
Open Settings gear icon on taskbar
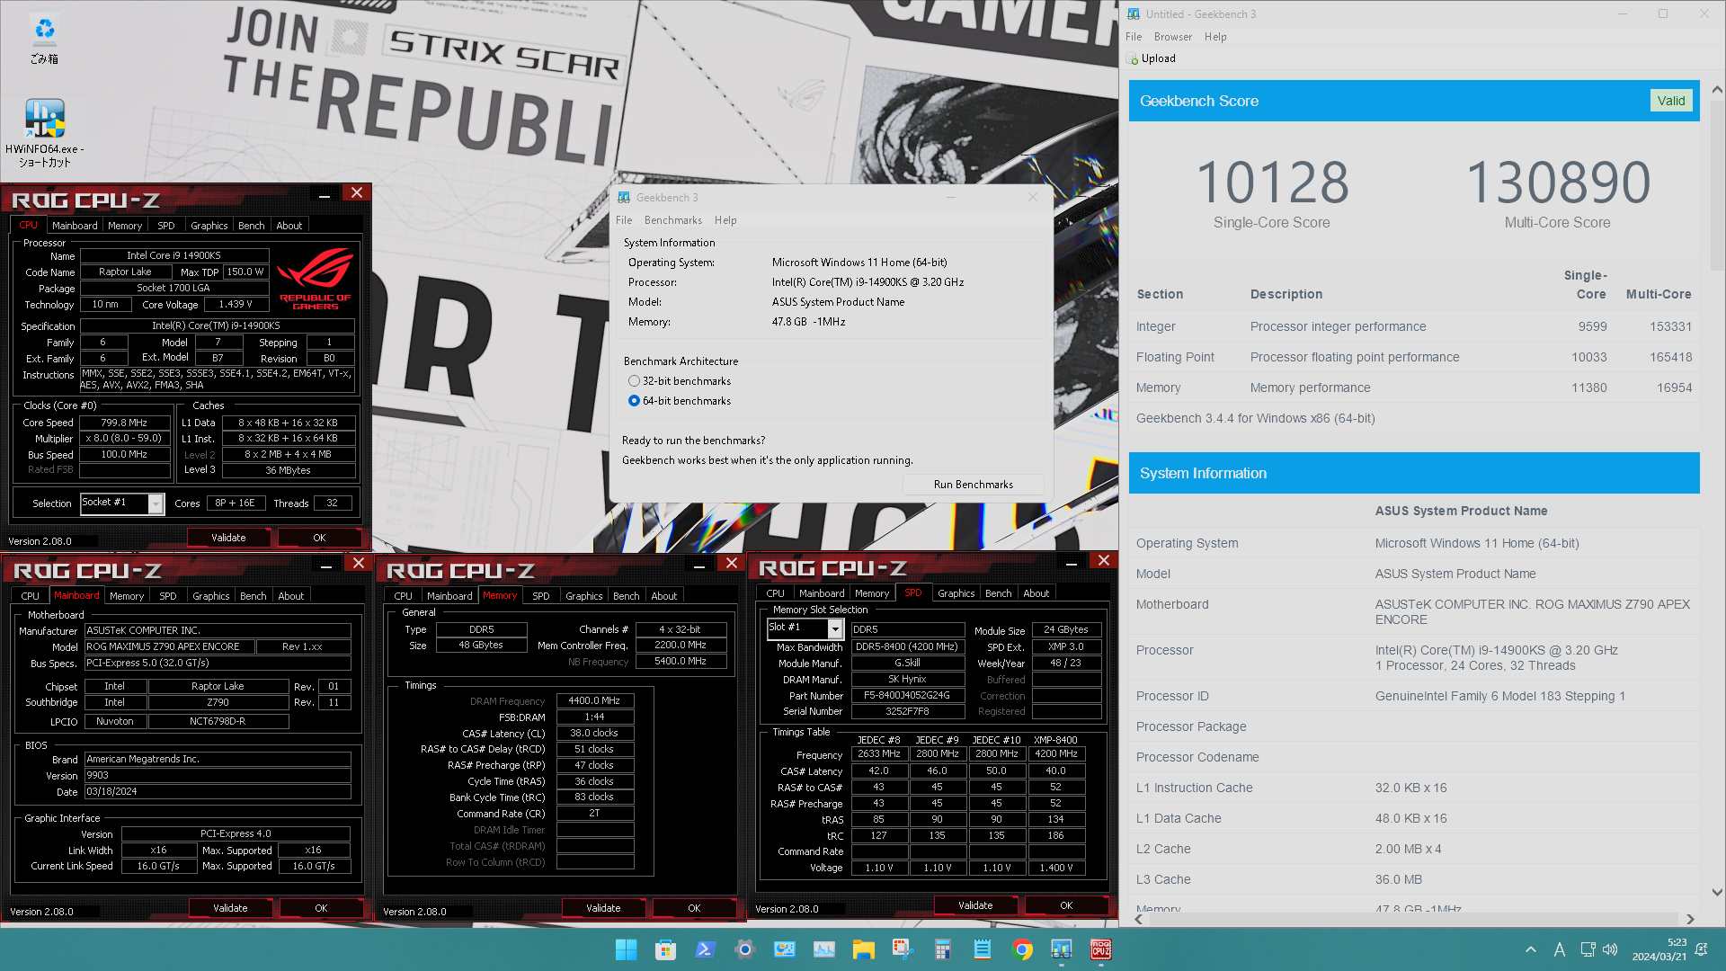click(x=744, y=949)
